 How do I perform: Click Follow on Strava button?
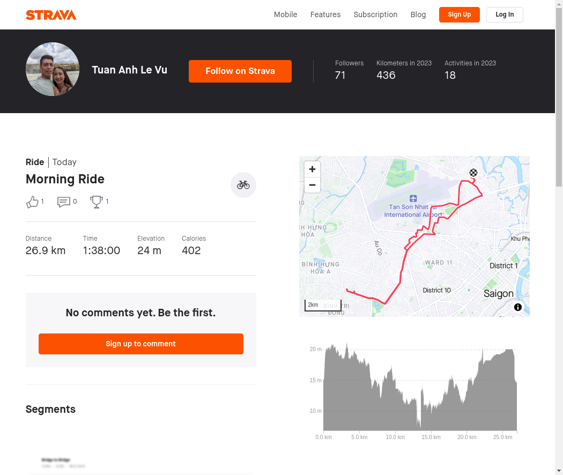(x=240, y=71)
